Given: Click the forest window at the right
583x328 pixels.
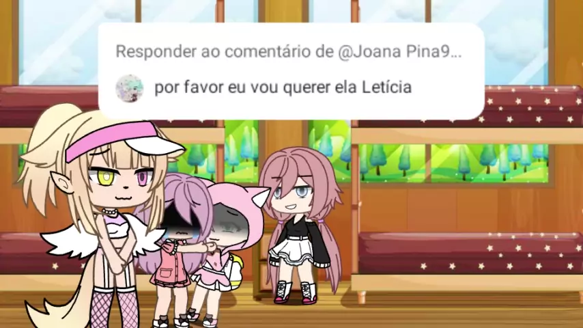Looking at the screenshot, I should 453,163.
